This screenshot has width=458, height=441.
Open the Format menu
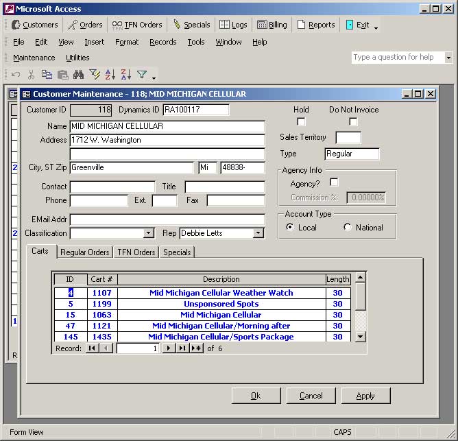click(x=127, y=42)
